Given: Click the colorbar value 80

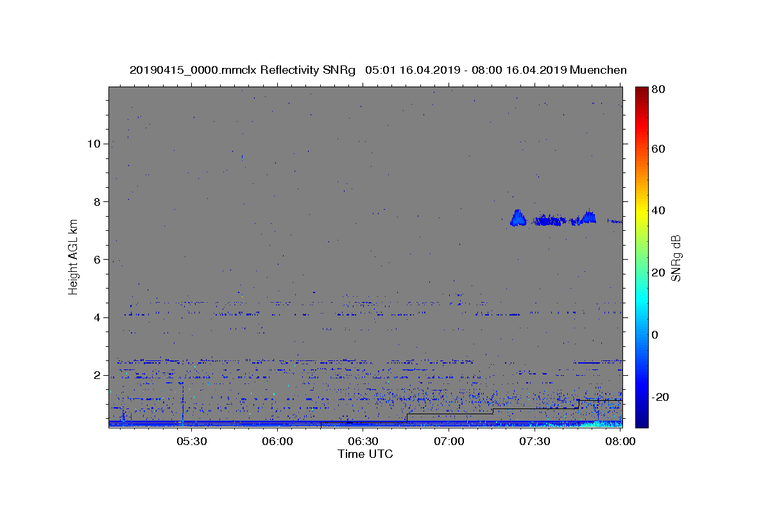Looking at the screenshot, I should (658, 89).
